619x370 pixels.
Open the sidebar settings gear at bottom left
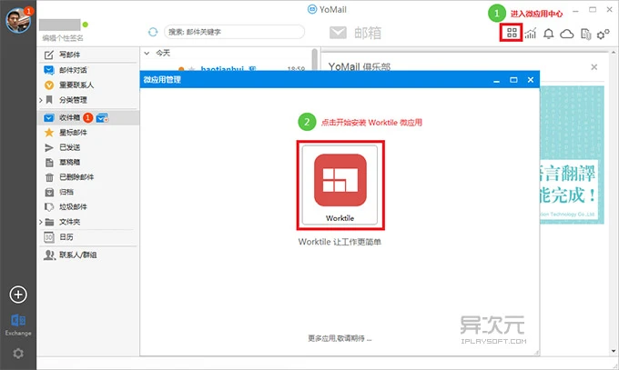(x=18, y=354)
